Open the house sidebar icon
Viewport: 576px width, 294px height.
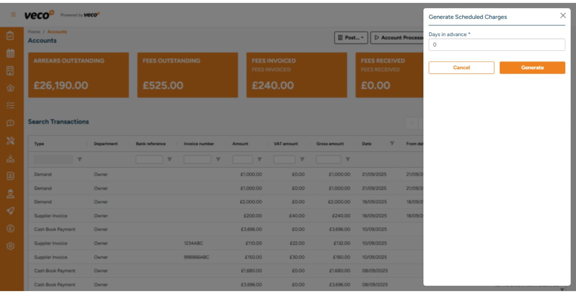[x=10, y=88]
